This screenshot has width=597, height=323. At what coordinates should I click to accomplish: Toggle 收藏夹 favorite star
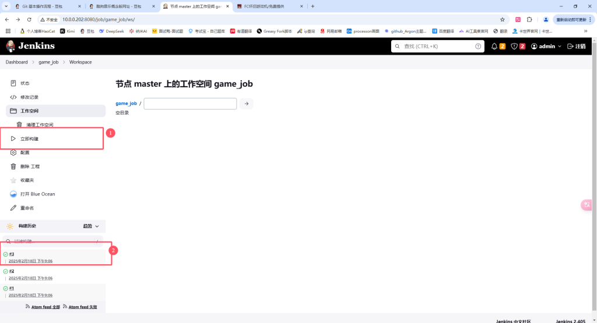pos(13,180)
